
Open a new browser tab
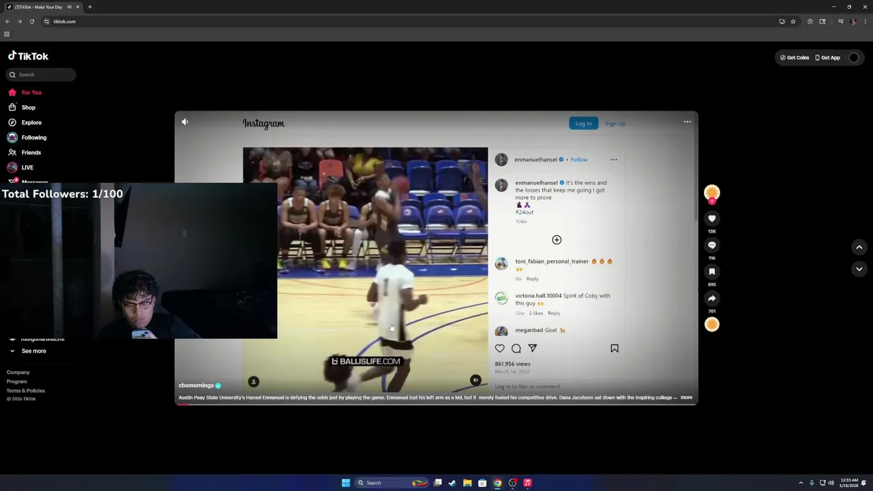[89, 7]
